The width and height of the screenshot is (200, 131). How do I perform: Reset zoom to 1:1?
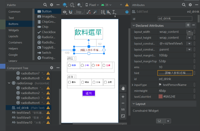[123, 110]
